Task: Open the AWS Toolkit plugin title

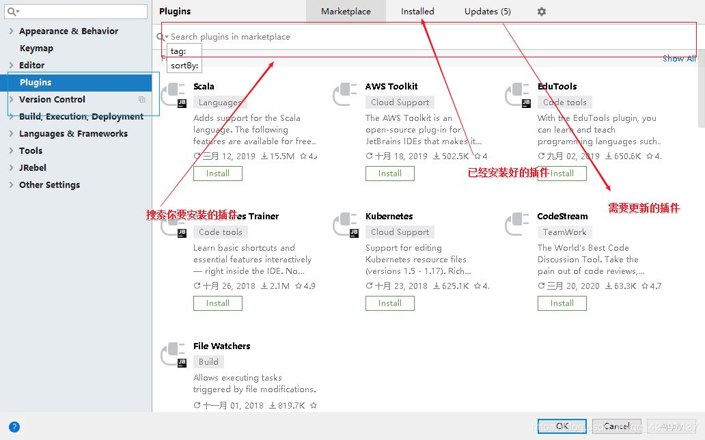Action: pos(391,86)
